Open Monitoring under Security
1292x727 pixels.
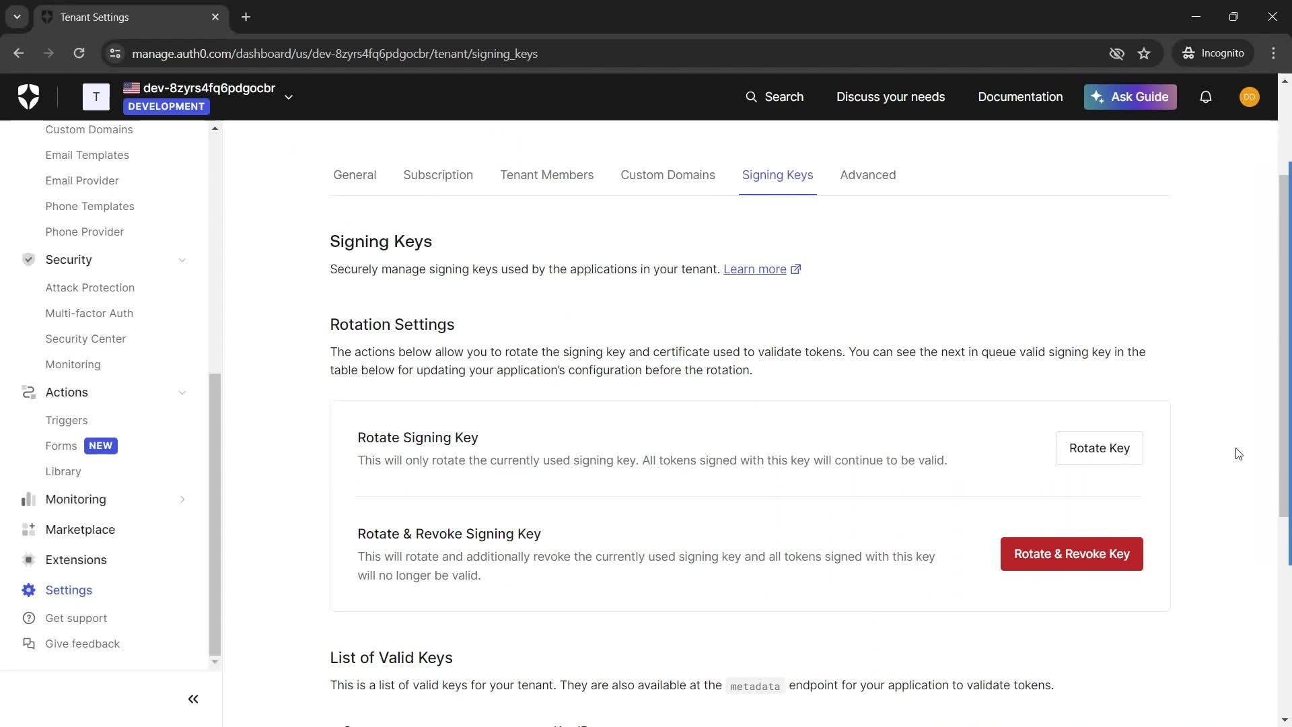coord(73,364)
